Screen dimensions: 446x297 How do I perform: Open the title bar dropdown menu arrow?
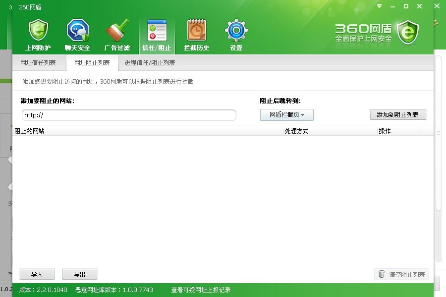(379, 6)
